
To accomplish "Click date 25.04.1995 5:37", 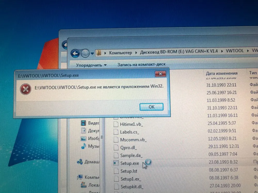I will [222, 123].
